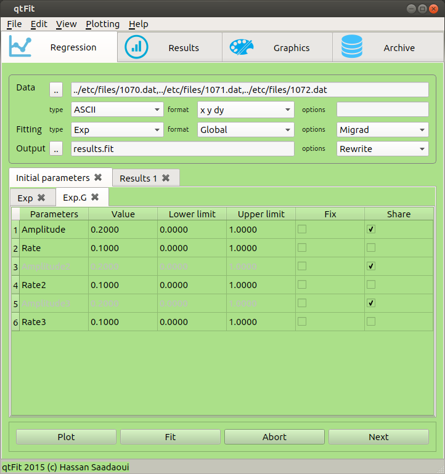Open the data format x y dy dropdown
Screen dimensions: 445x474
pyautogui.click(x=245, y=110)
